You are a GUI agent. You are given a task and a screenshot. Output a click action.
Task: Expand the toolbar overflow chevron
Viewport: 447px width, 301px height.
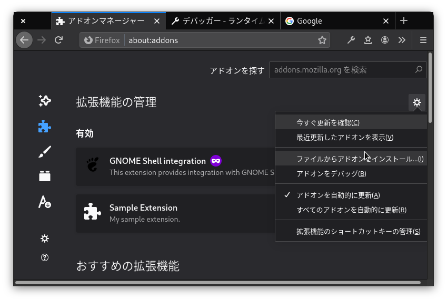[402, 40]
